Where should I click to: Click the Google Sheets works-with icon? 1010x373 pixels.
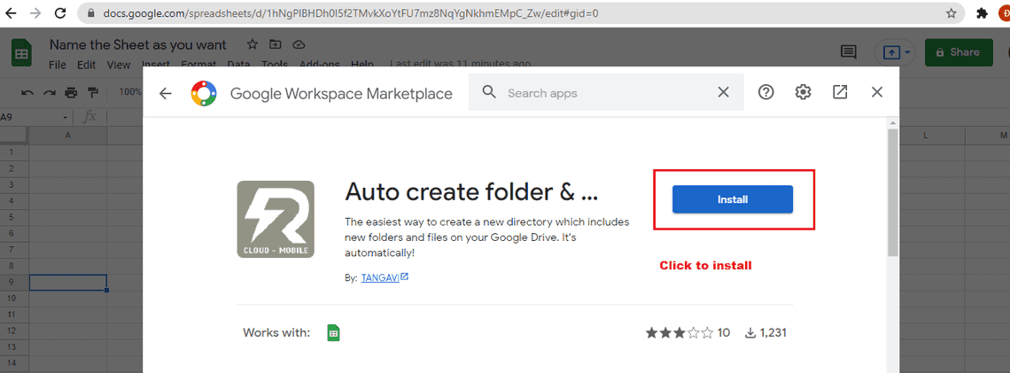tap(334, 333)
